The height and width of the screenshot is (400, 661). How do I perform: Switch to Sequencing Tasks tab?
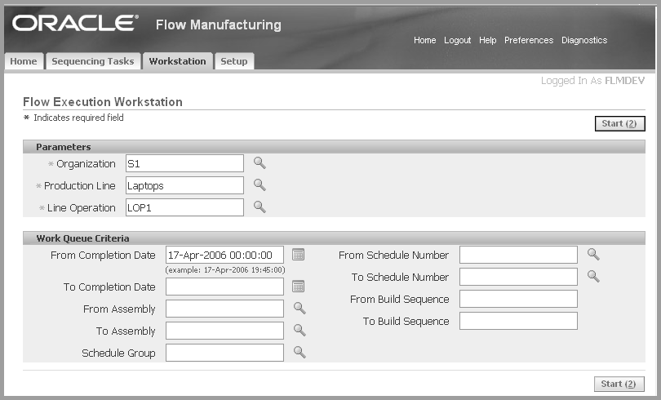[x=93, y=61]
